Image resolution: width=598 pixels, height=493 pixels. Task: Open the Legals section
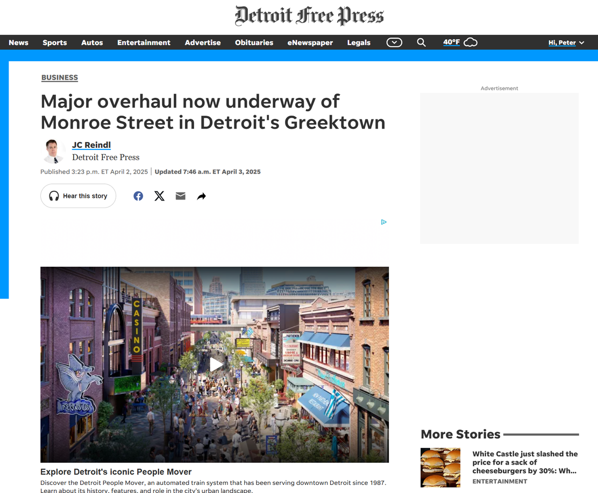pyautogui.click(x=359, y=42)
